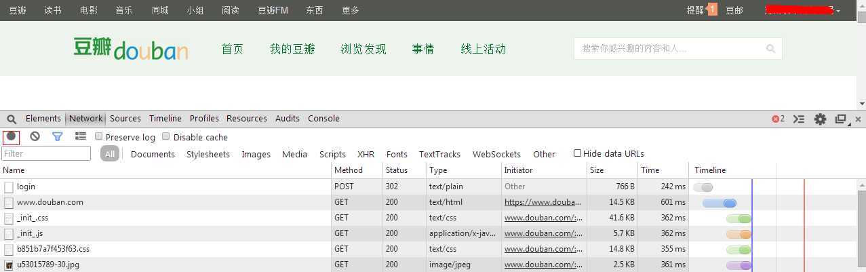Sort by Method column header
Image resolution: width=866 pixels, height=272 pixels.
tap(357, 170)
